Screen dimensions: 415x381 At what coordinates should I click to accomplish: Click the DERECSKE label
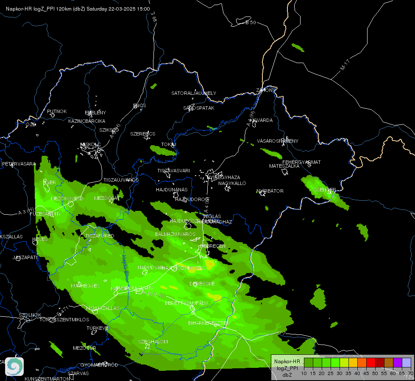pos(202,284)
